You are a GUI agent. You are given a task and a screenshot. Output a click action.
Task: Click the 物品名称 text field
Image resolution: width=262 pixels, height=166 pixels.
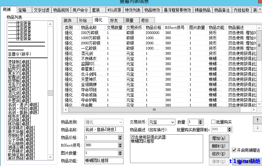(x=104, y=130)
